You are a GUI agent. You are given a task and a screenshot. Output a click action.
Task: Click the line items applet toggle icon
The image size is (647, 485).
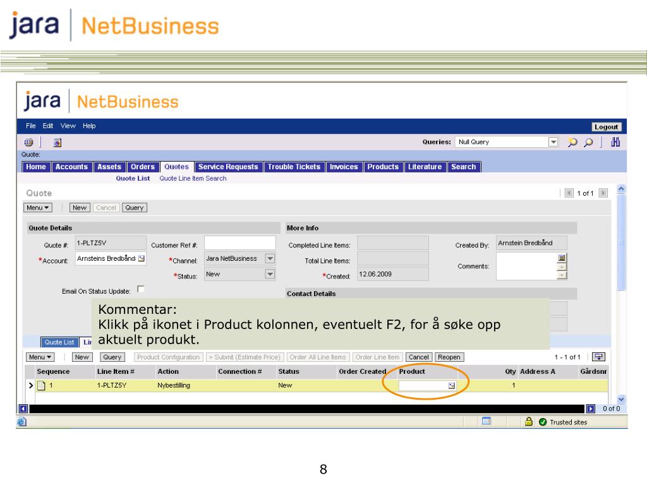tap(598, 357)
